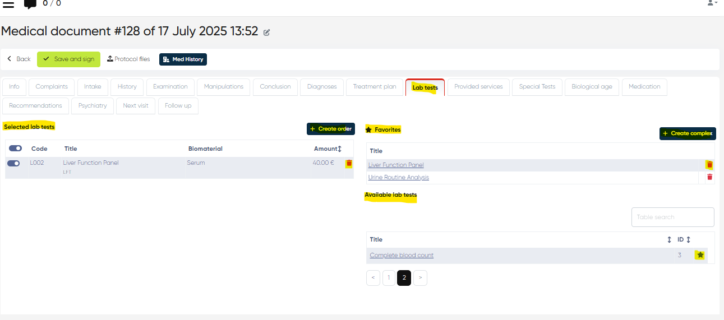The width and height of the screenshot is (724, 320).
Task: Remove Urine Routine Analysis from Favorites
Action: tap(709, 177)
